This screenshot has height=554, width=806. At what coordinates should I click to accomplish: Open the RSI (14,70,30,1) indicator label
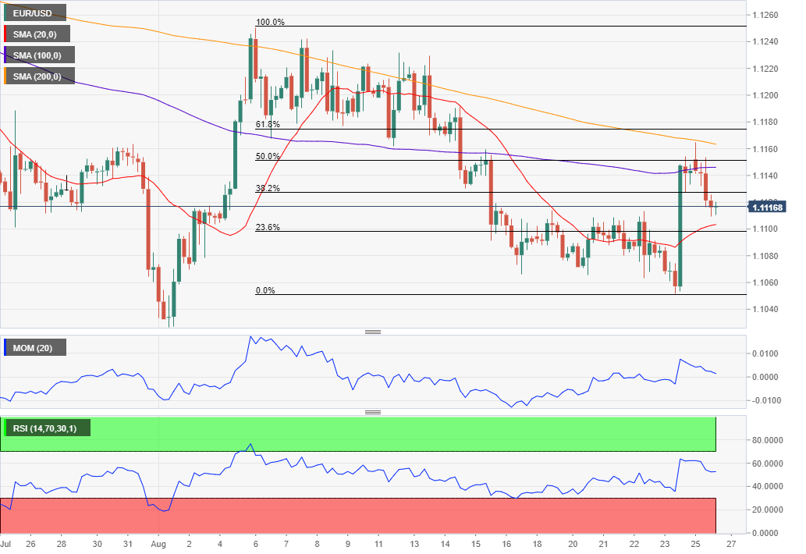coord(48,428)
